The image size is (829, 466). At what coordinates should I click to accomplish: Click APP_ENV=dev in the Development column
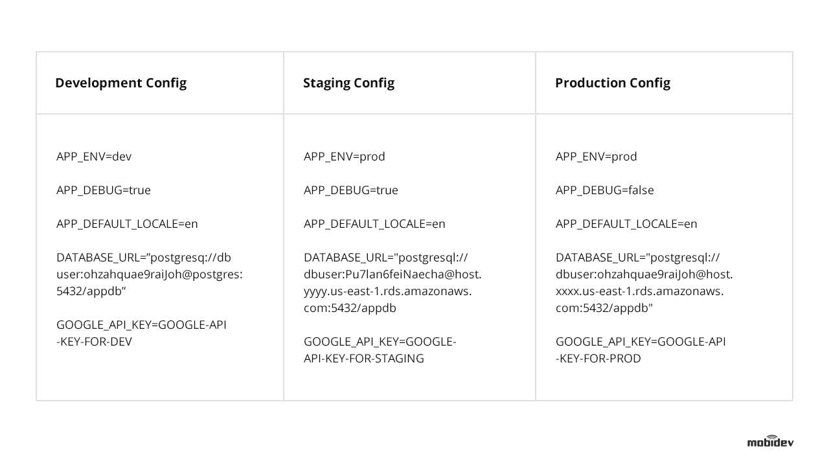coord(94,157)
